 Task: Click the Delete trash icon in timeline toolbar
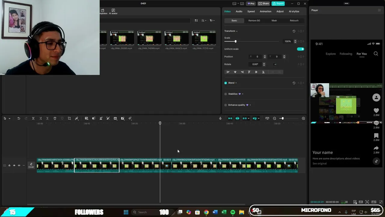[55, 118]
